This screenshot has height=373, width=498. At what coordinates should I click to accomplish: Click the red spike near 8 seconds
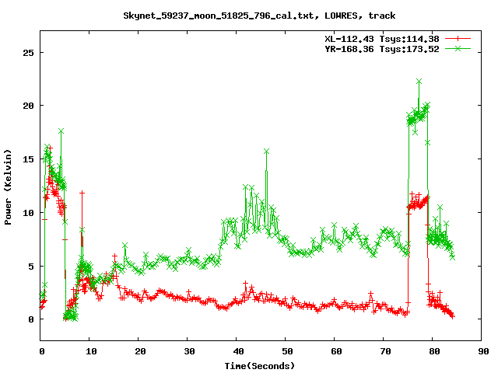[x=82, y=193]
